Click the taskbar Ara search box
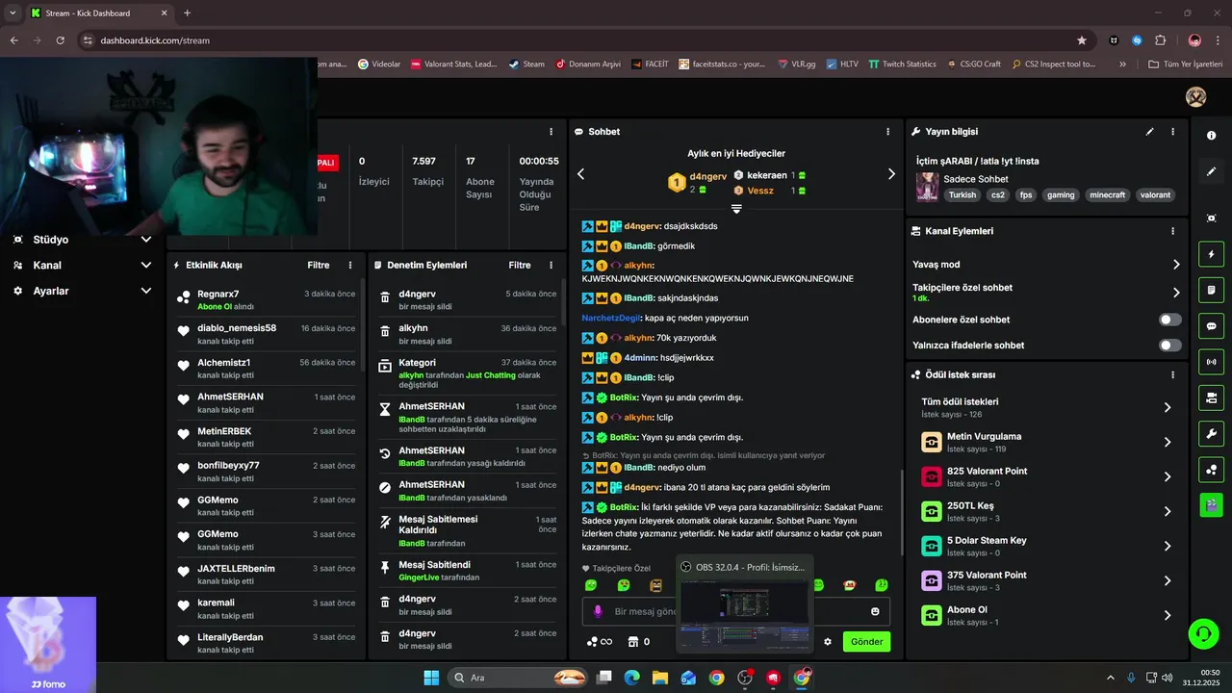 [x=517, y=678]
